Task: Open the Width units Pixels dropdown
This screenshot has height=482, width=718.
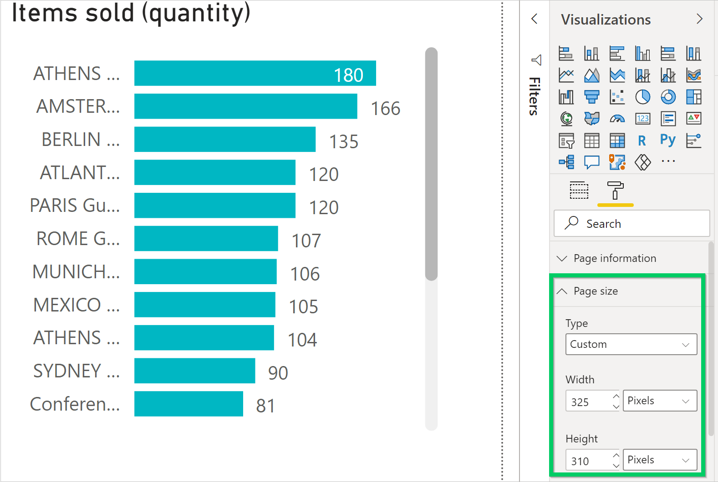Action: (x=660, y=401)
